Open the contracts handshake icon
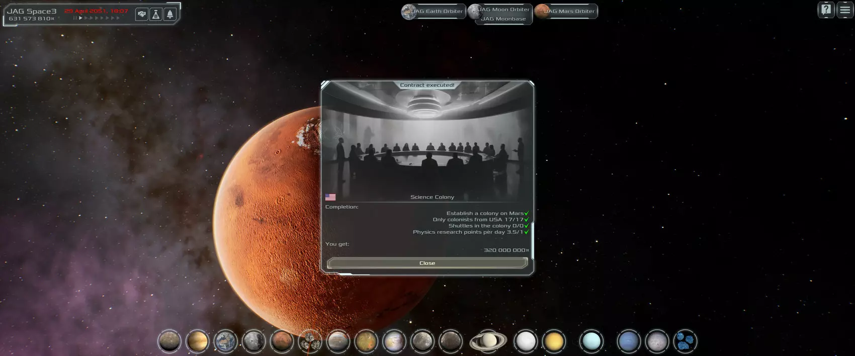The image size is (855, 356). click(x=142, y=14)
